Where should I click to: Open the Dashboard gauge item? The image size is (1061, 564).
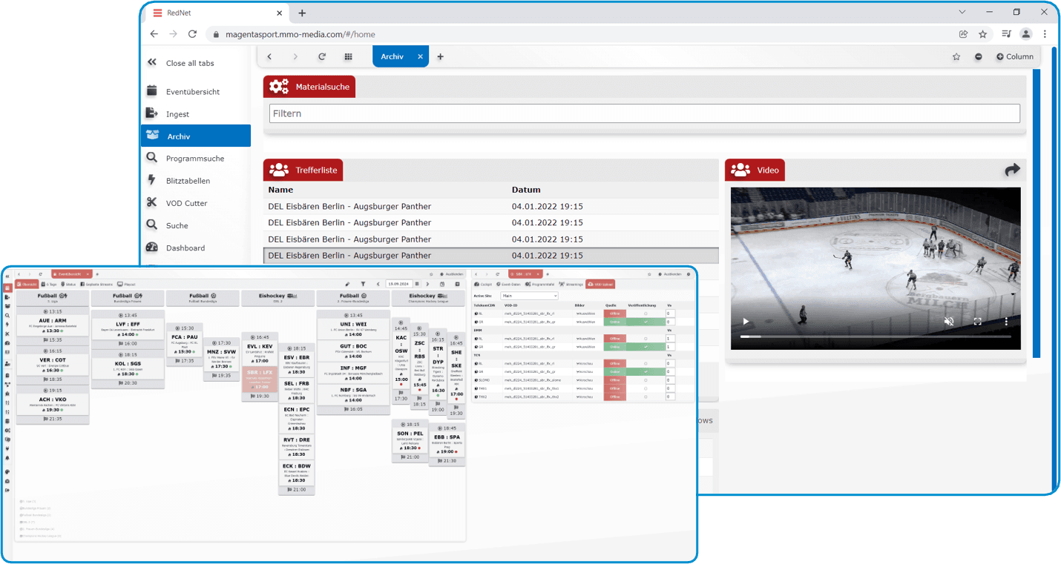point(152,248)
